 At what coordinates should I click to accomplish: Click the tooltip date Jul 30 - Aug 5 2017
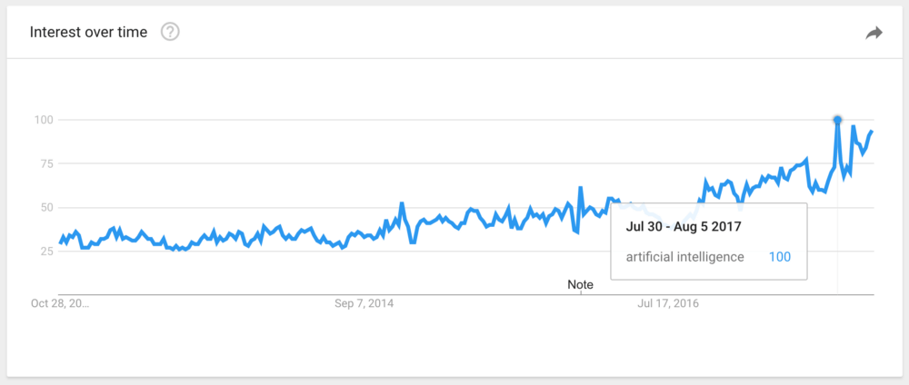(684, 227)
